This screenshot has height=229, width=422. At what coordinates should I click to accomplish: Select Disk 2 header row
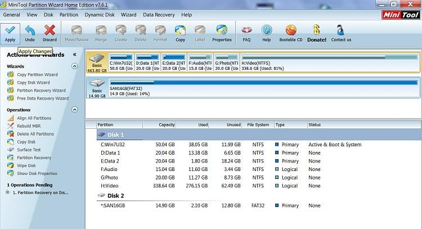point(259,196)
